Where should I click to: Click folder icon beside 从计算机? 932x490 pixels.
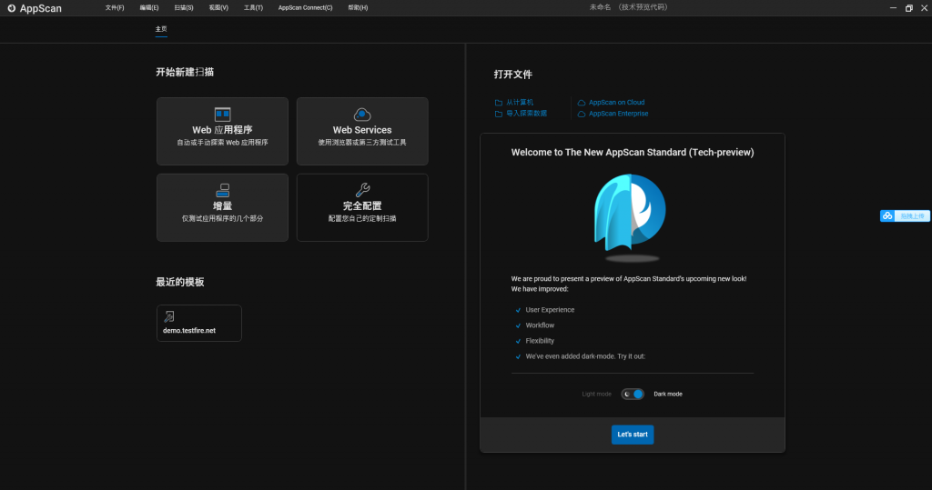pos(499,103)
